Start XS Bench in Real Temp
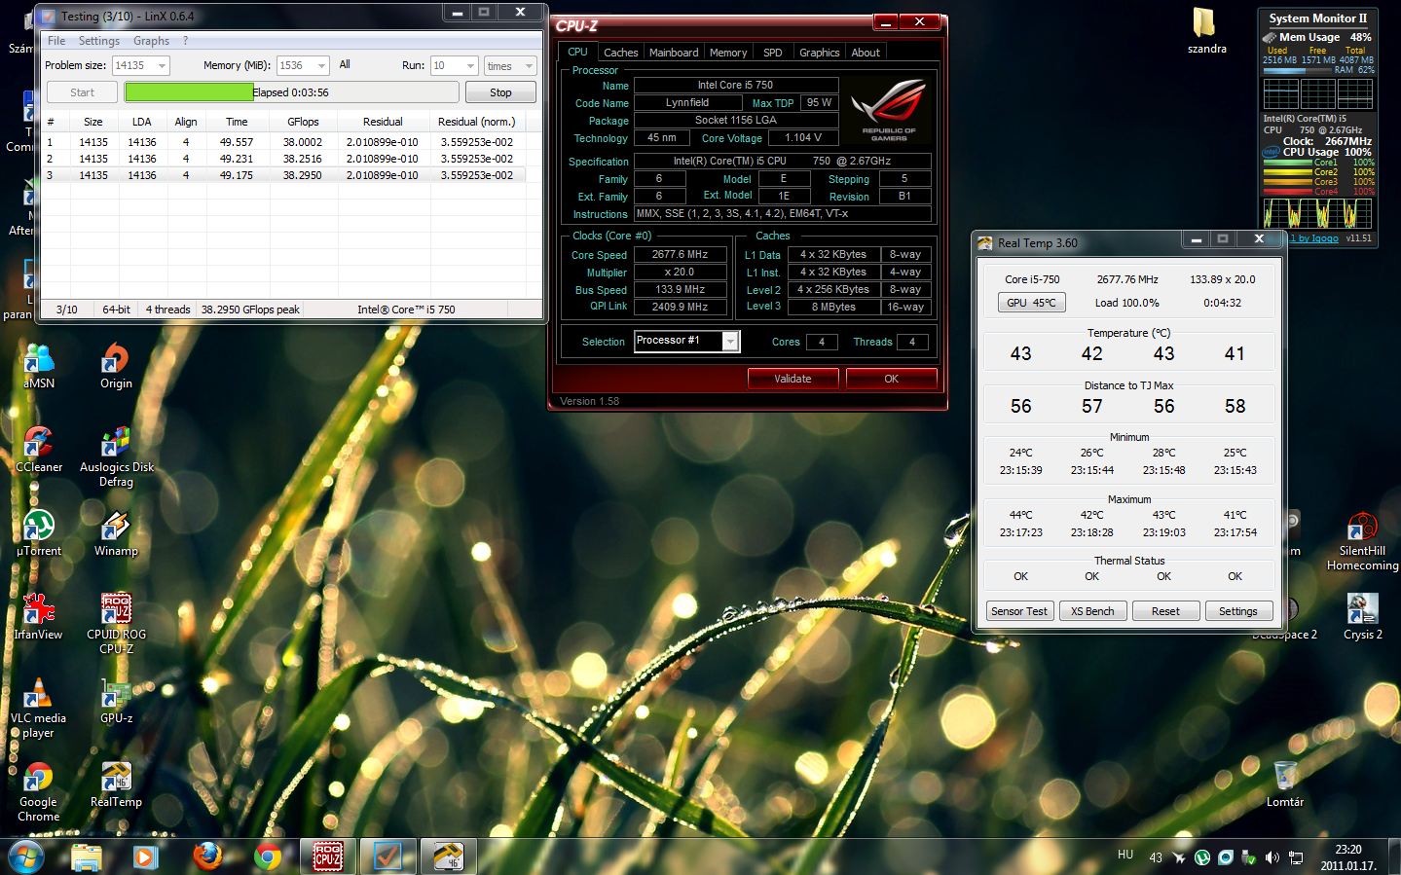 [1092, 611]
